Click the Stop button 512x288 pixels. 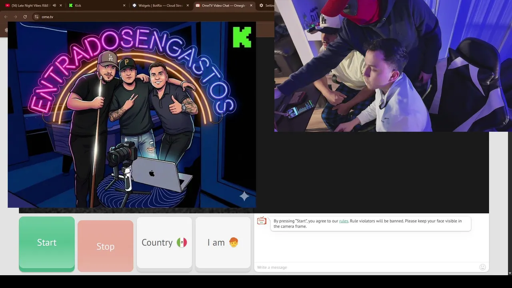click(x=106, y=246)
